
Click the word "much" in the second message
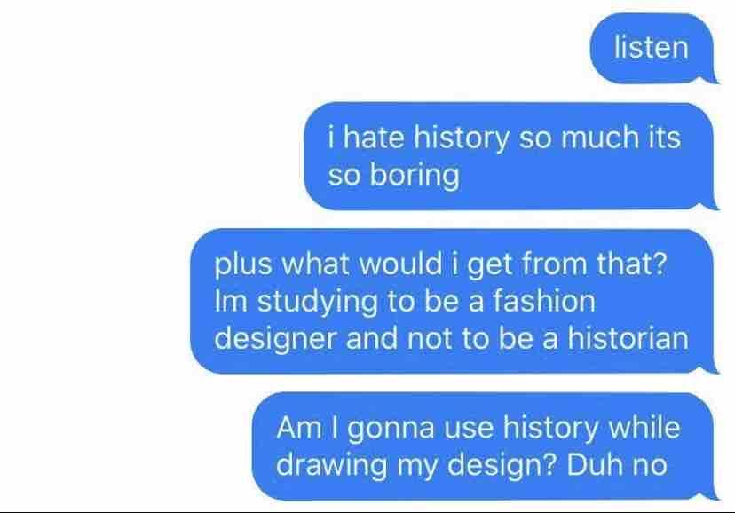[599, 138]
